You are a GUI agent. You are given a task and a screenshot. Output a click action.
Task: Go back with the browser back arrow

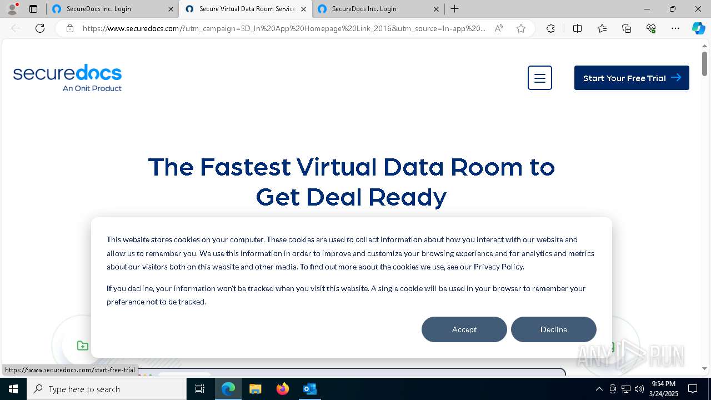[16, 28]
